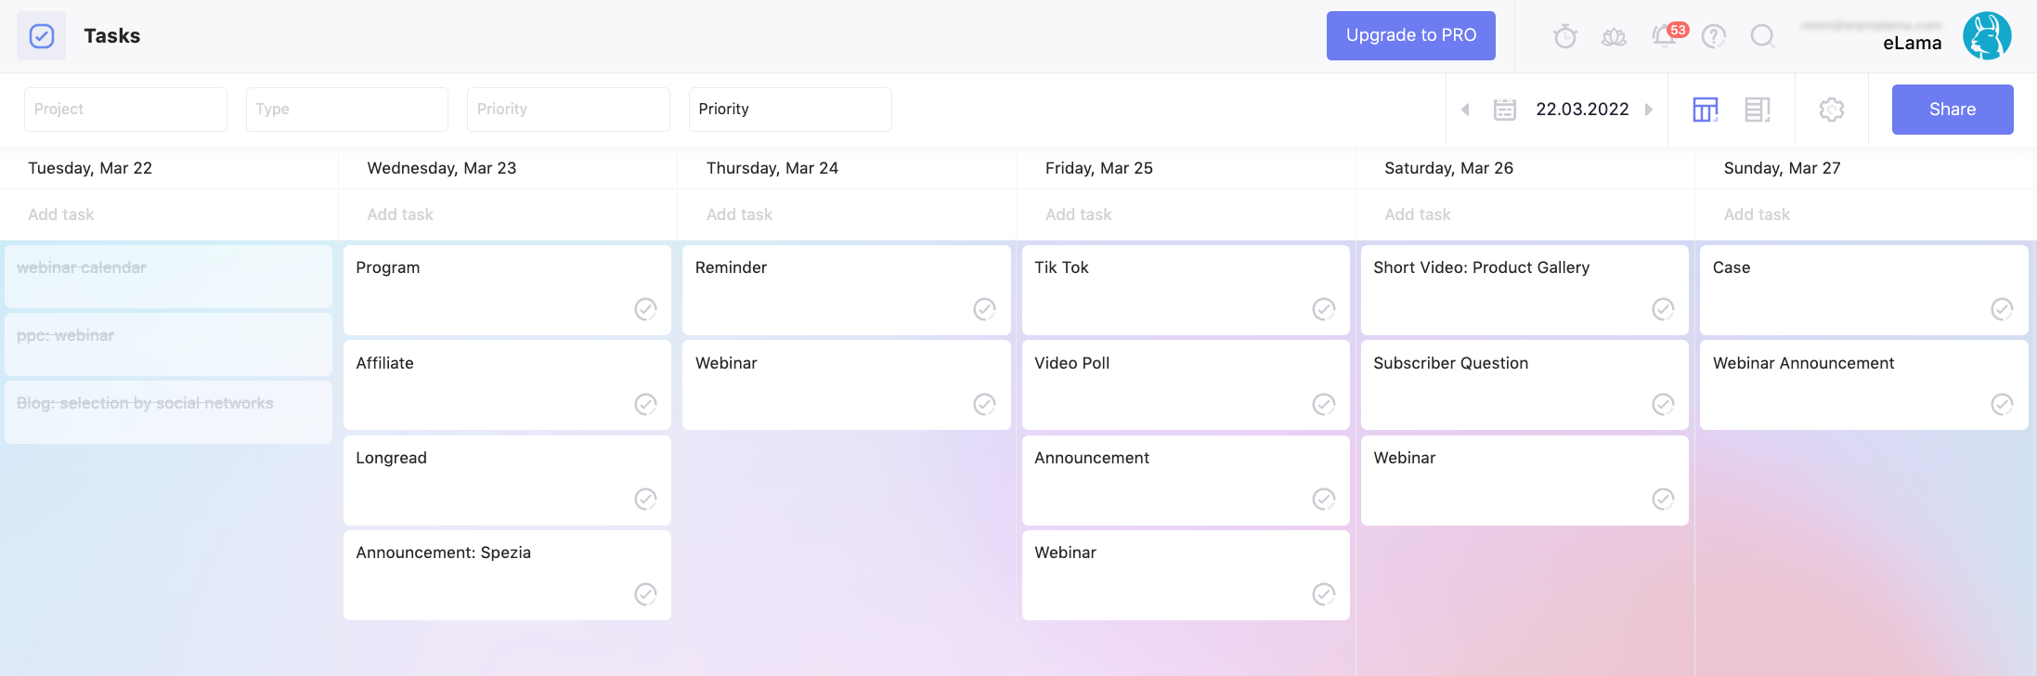Go to the previous date arrow

(x=1465, y=110)
